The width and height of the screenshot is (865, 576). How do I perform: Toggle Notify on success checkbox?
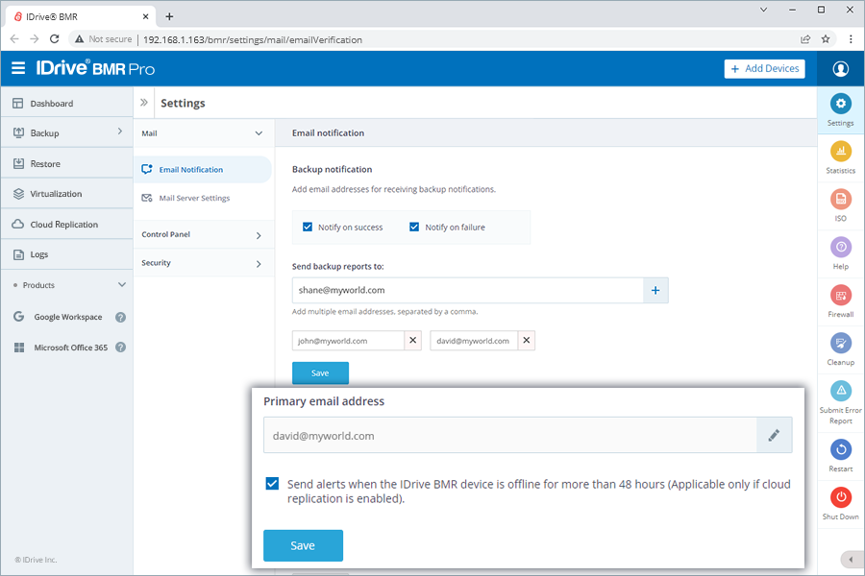point(308,228)
